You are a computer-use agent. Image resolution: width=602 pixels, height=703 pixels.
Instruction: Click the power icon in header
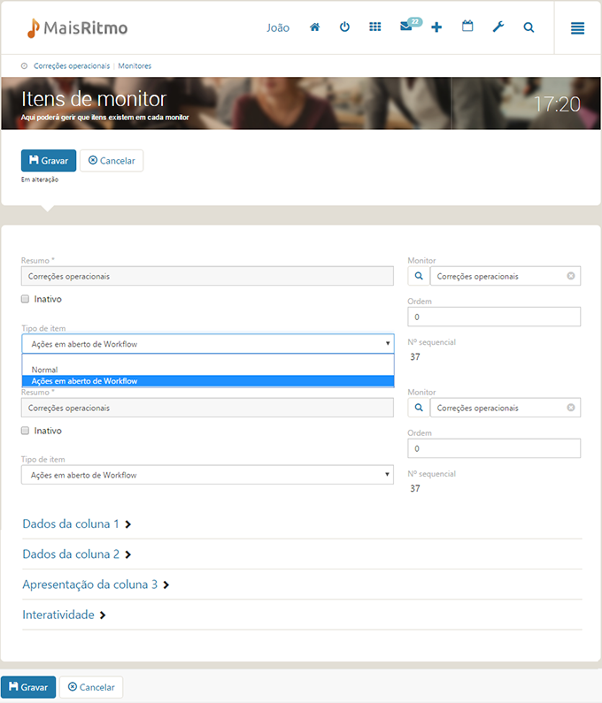point(344,27)
